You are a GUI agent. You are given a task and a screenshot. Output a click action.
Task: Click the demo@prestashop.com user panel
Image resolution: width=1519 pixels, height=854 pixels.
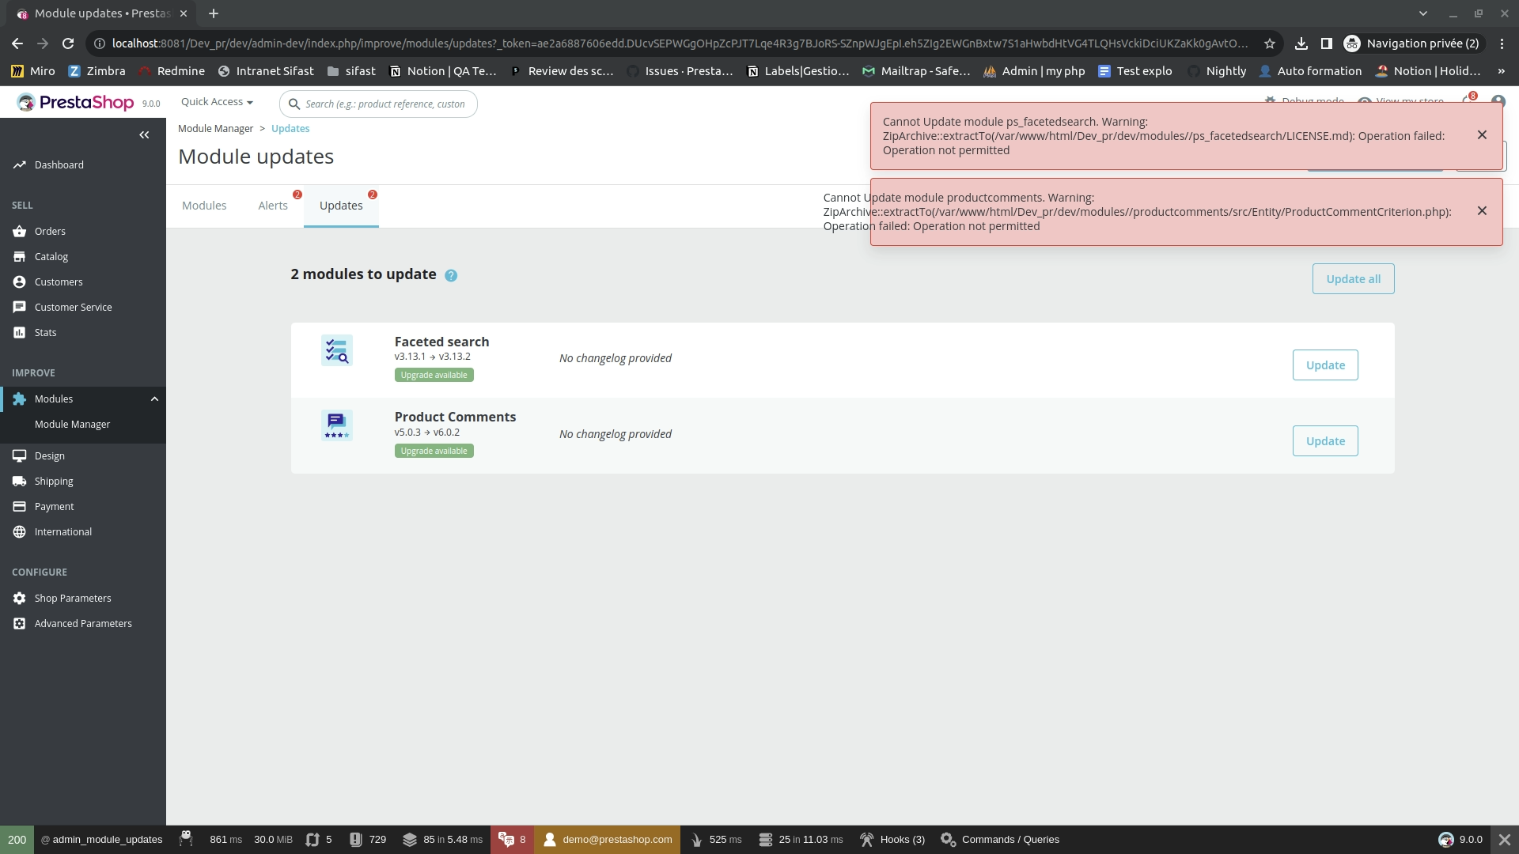click(x=607, y=840)
